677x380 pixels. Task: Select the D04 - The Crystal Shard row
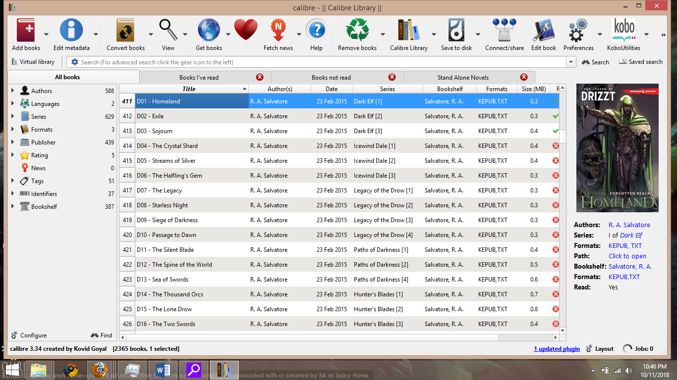point(339,145)
